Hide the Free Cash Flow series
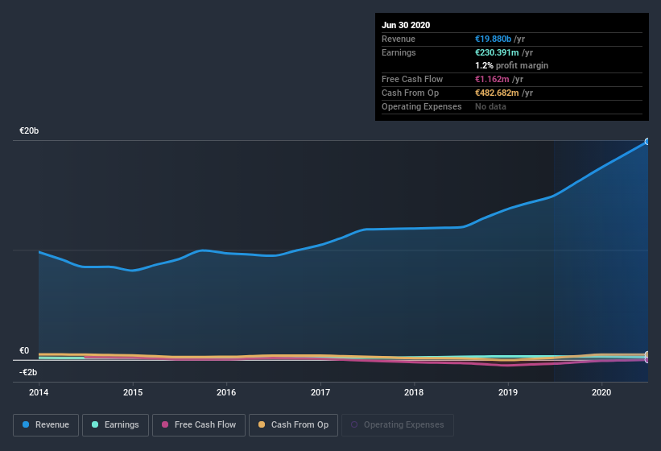The image size is (661, 451). click(x=199, y=425)
